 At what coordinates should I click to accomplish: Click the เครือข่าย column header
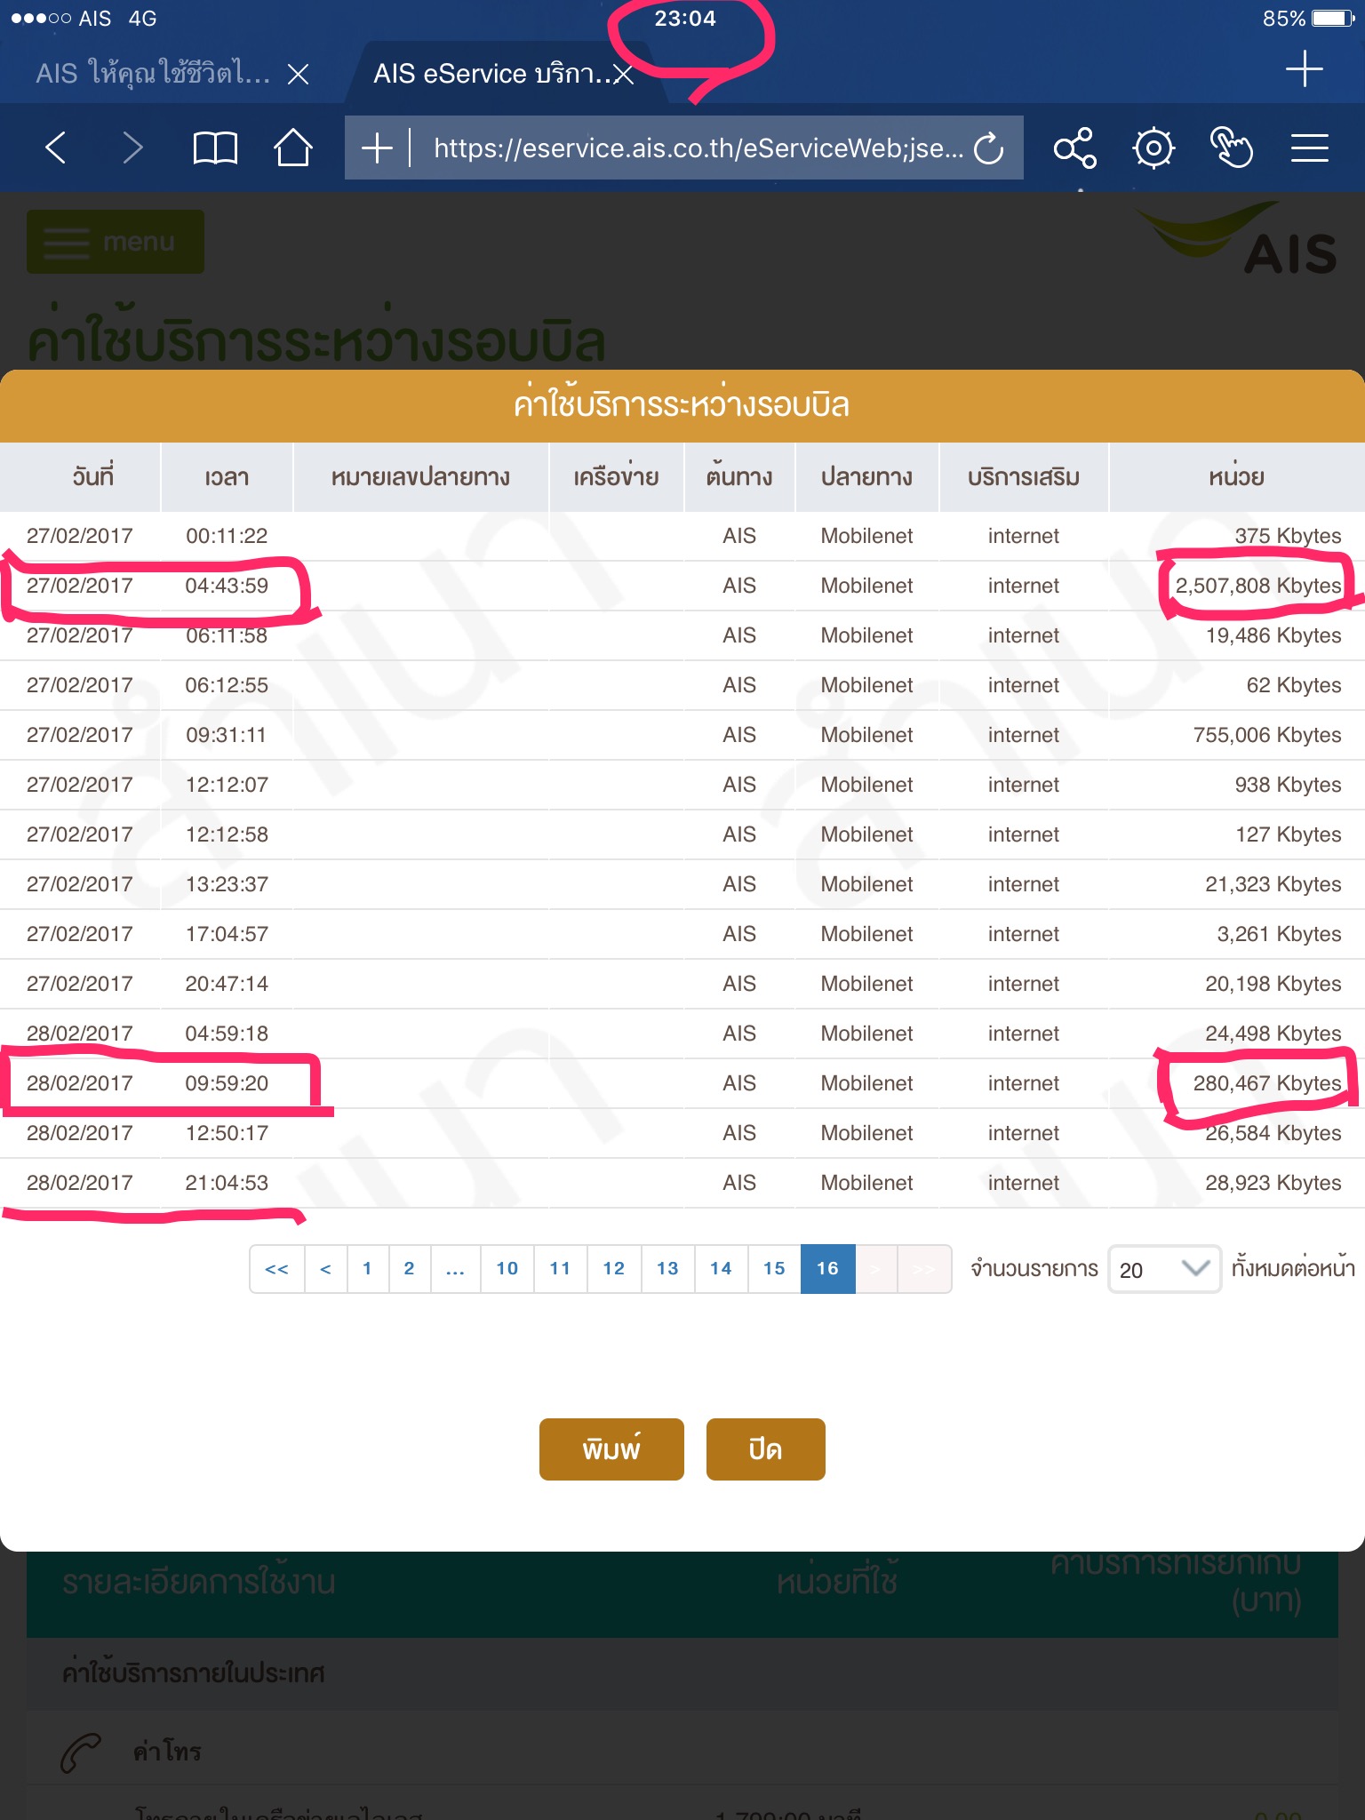click(617, 477)
